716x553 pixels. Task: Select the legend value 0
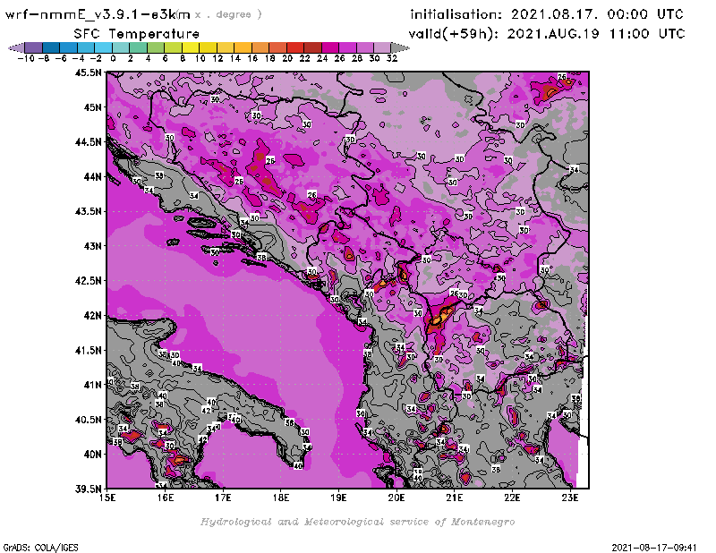114,58
